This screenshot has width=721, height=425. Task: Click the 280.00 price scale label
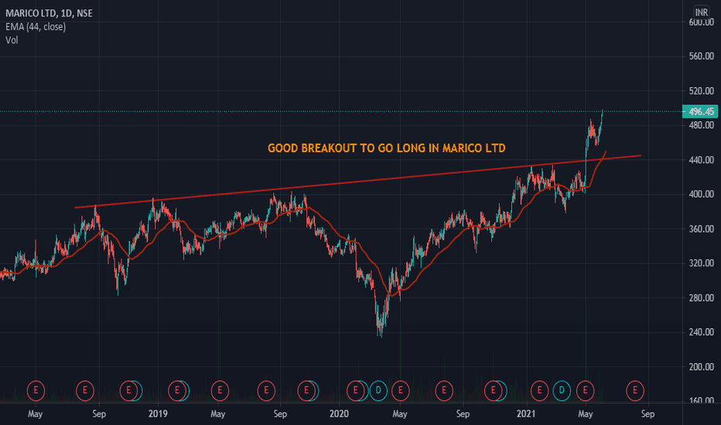pyautogui.click(x=701, y=297)
